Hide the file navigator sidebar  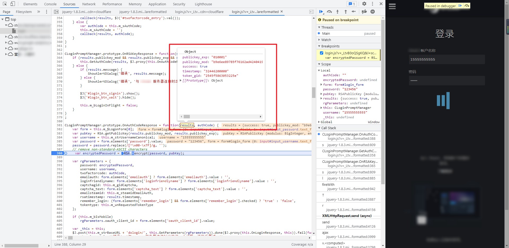56,12
